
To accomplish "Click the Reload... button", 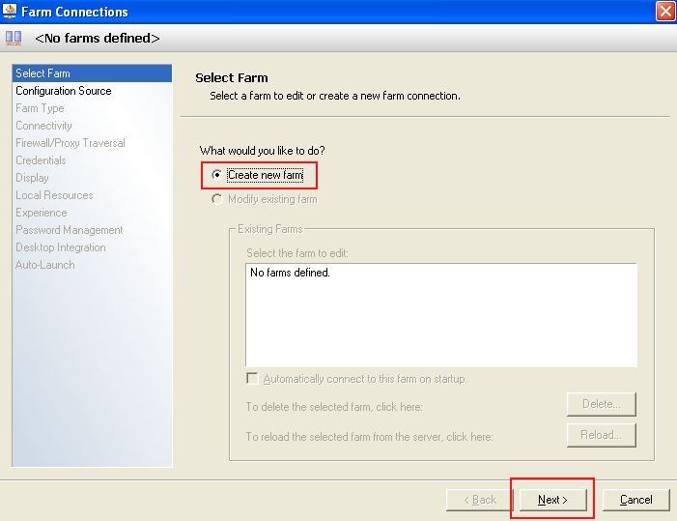I will pyautogui.click(x=601, y=435).
